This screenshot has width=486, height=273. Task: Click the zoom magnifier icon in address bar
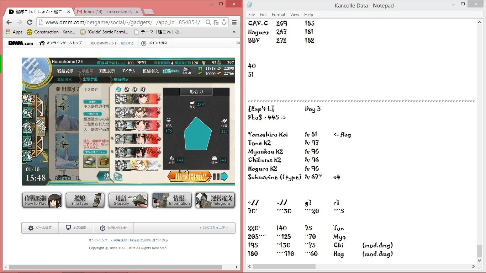(208, 22)
